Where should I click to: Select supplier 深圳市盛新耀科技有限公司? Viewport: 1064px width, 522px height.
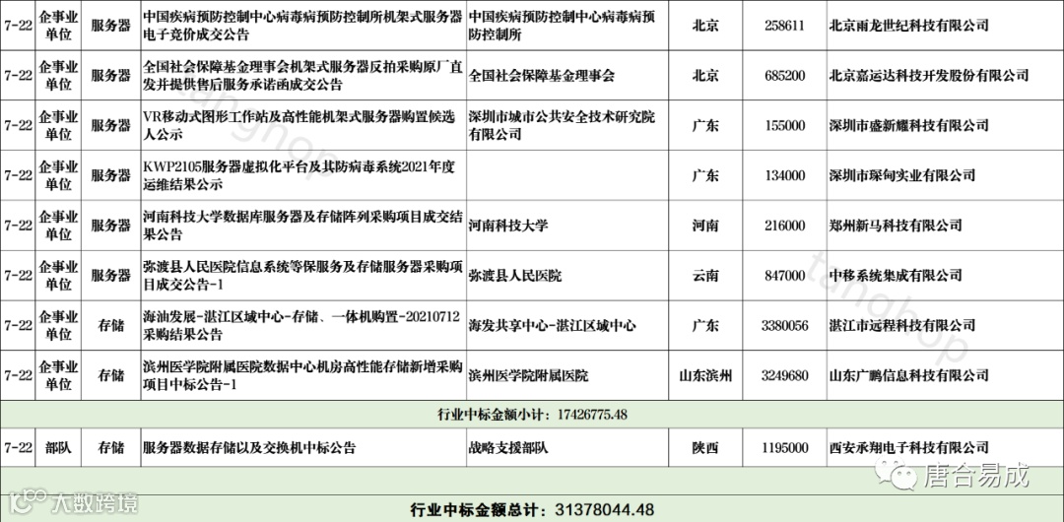pos(908,126)
